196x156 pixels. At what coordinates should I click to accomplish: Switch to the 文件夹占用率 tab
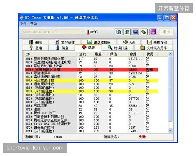point(154,48)
